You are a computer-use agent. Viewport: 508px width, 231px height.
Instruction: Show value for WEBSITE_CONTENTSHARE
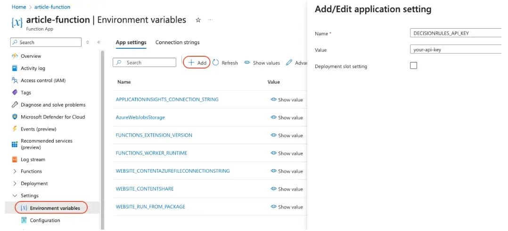click(287, 189)
